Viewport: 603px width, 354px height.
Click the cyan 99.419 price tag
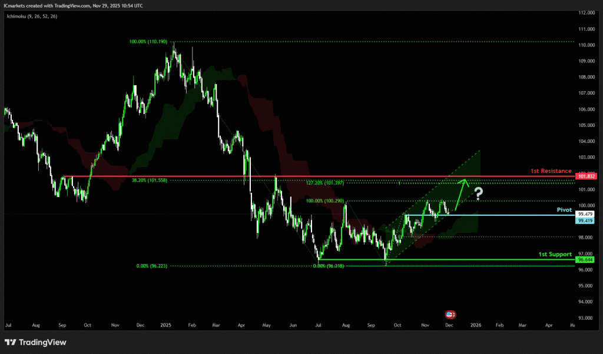coord(585,221)
